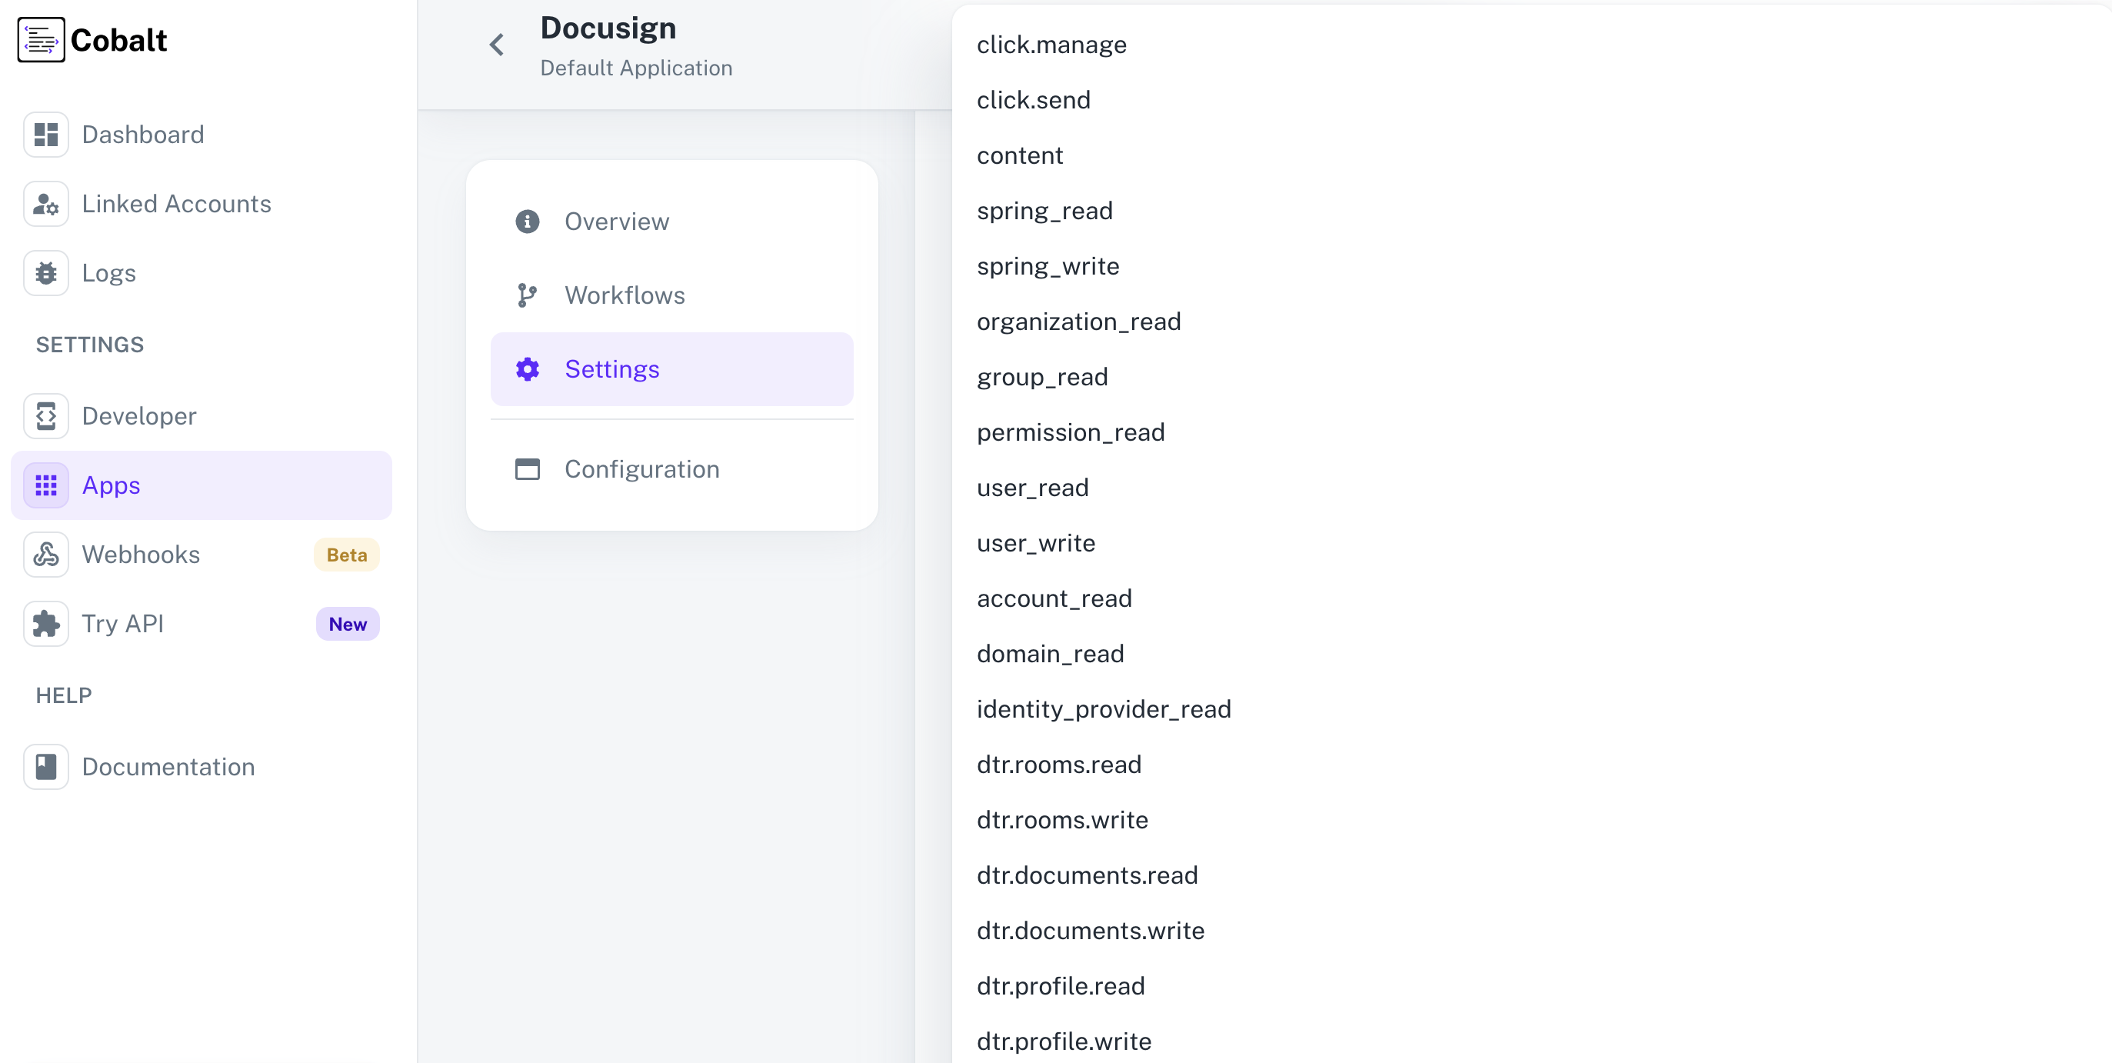
Task: Select the Workflows branch icon
Action: point(526,295)
